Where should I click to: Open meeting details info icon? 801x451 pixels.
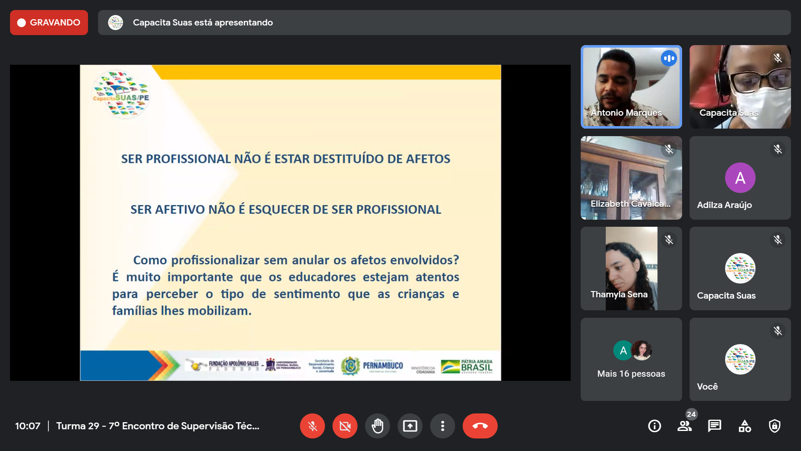pyautogui.click(x=654, y=426)
